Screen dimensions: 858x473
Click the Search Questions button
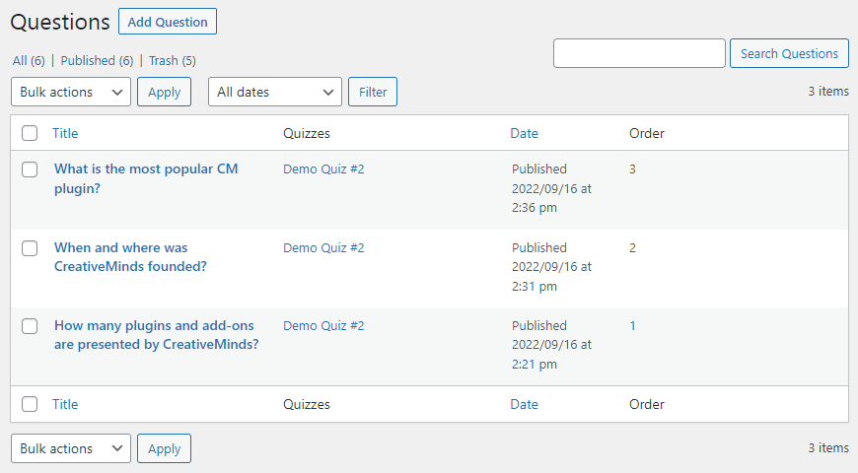[789, 53]
